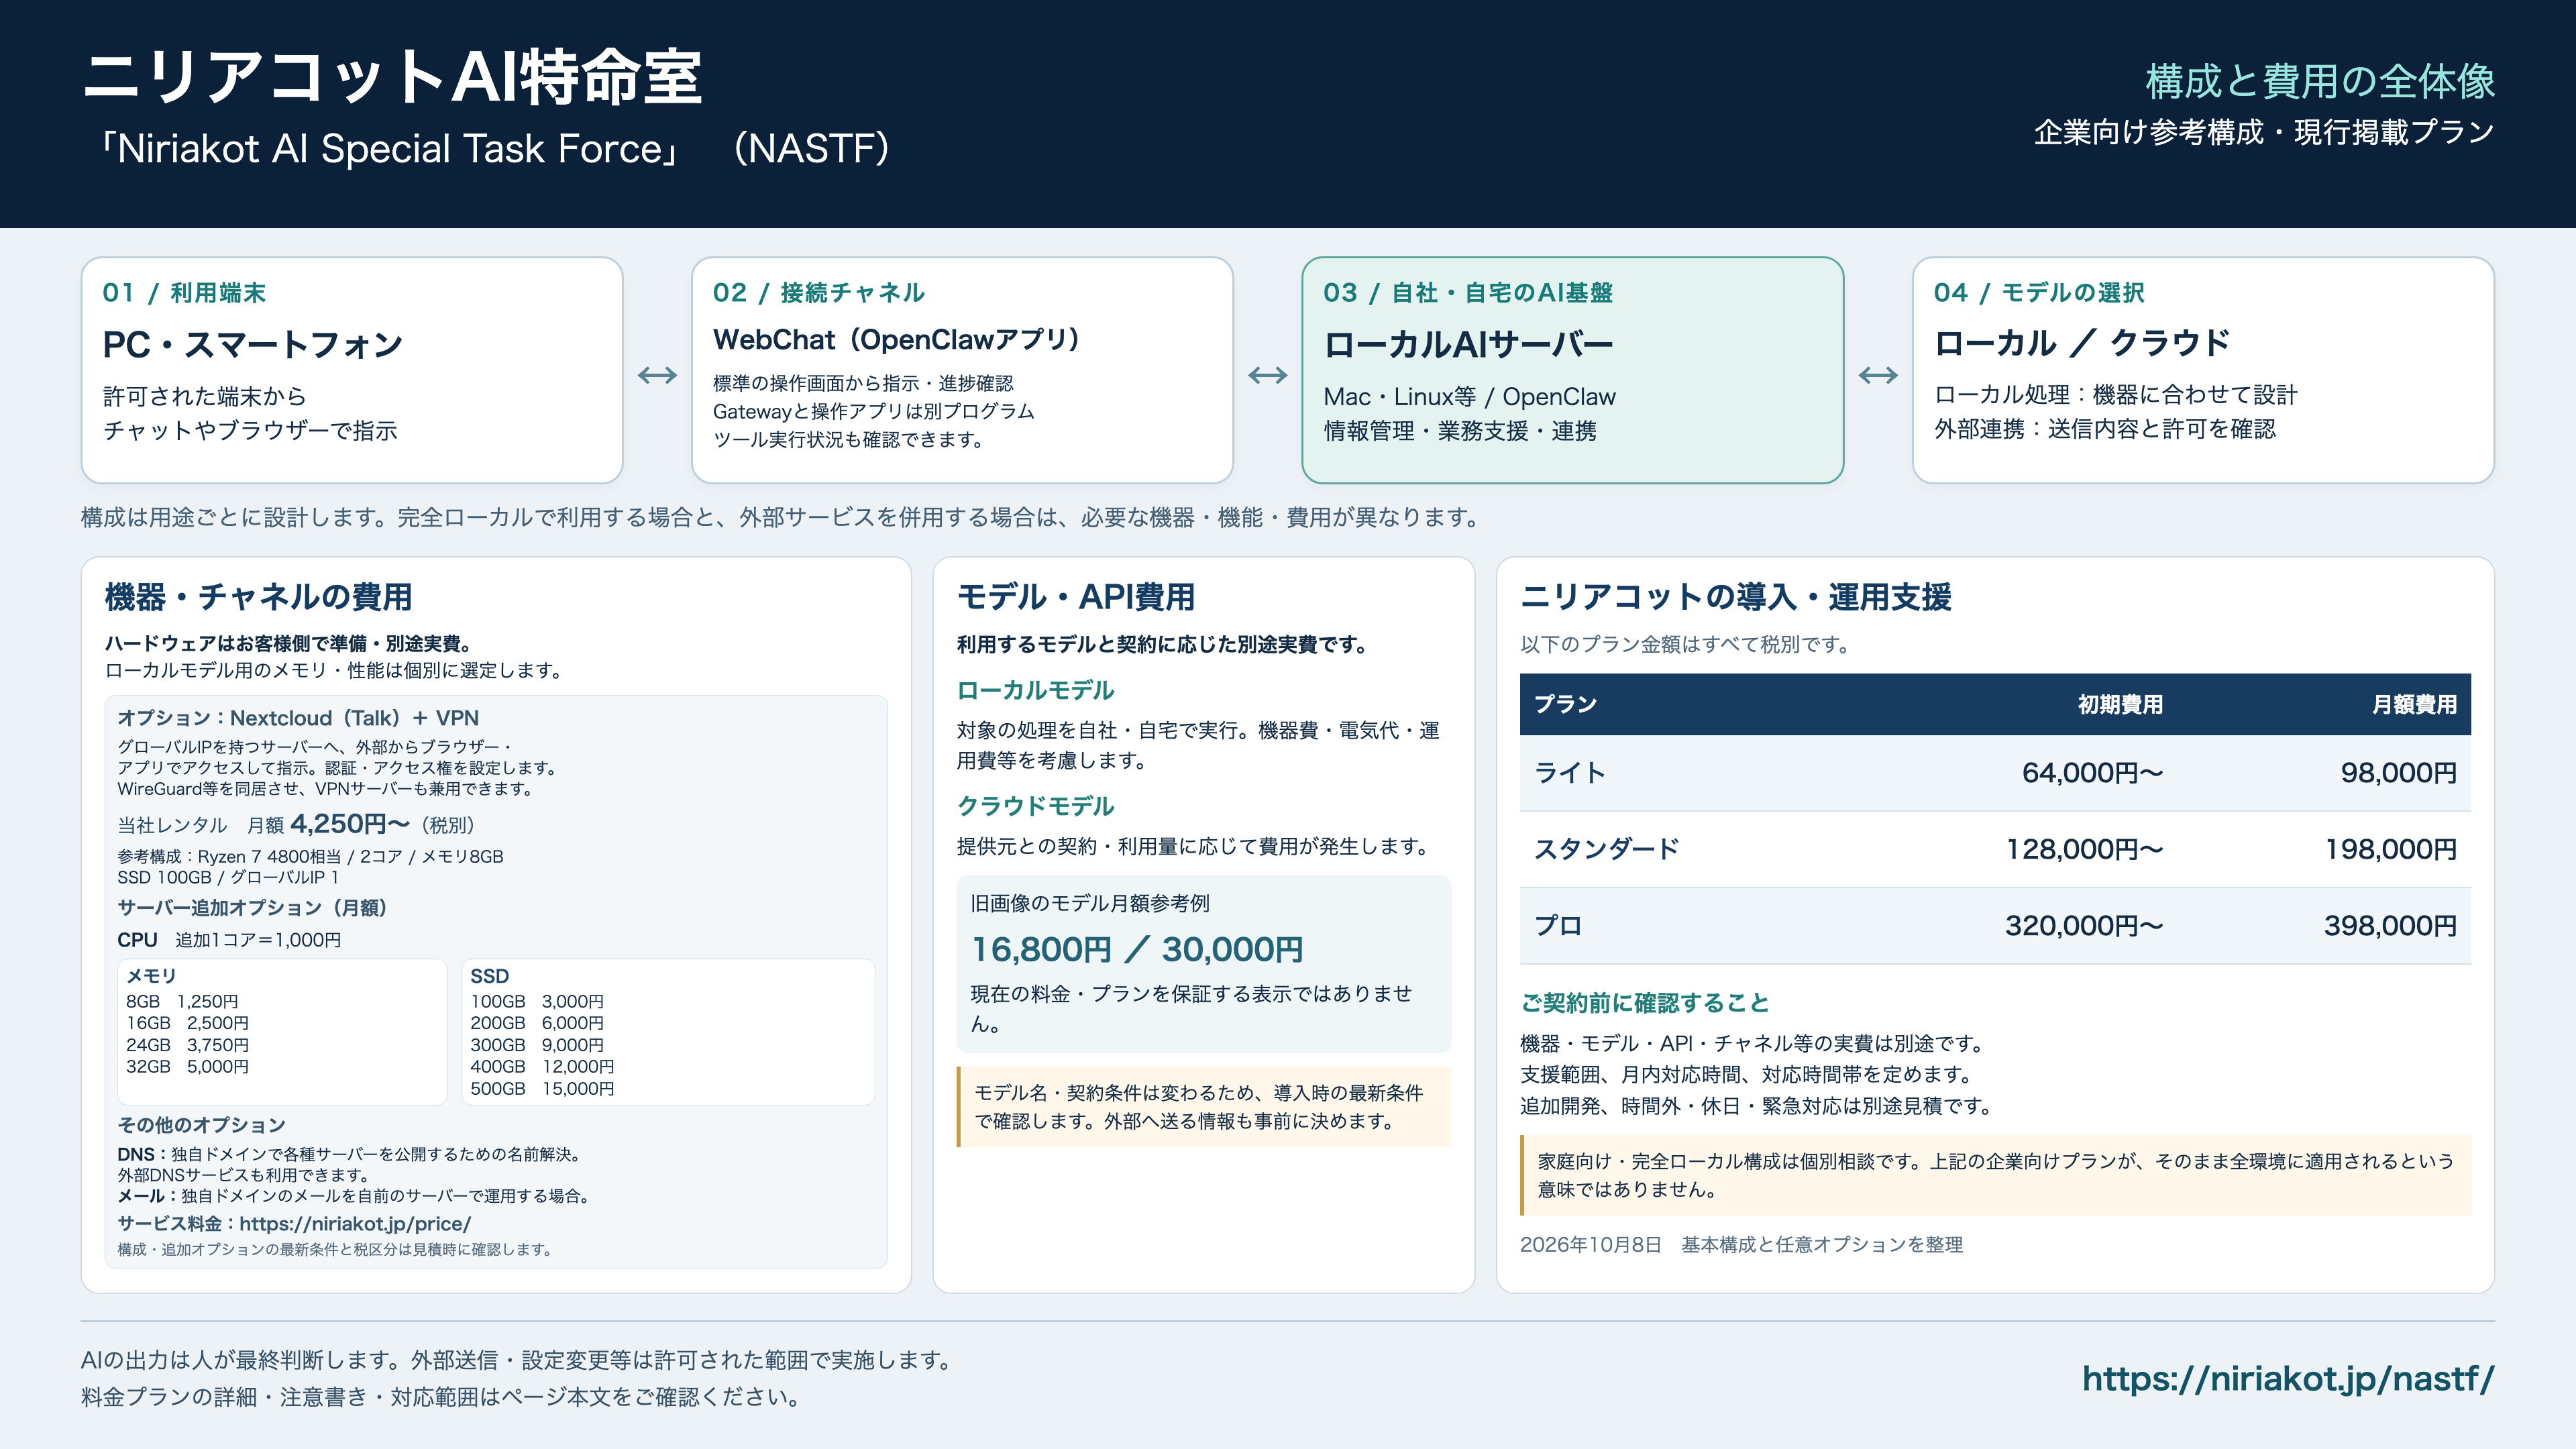Image resolution: width=2576 pixels, height=1449 pixels.
Task: Click the Niriakot AI Special Task Force subtitle
Action: (x=389, y=149)
